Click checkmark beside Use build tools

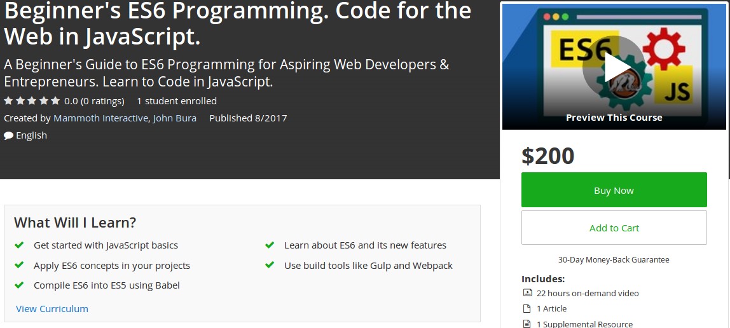click(270, 265)
